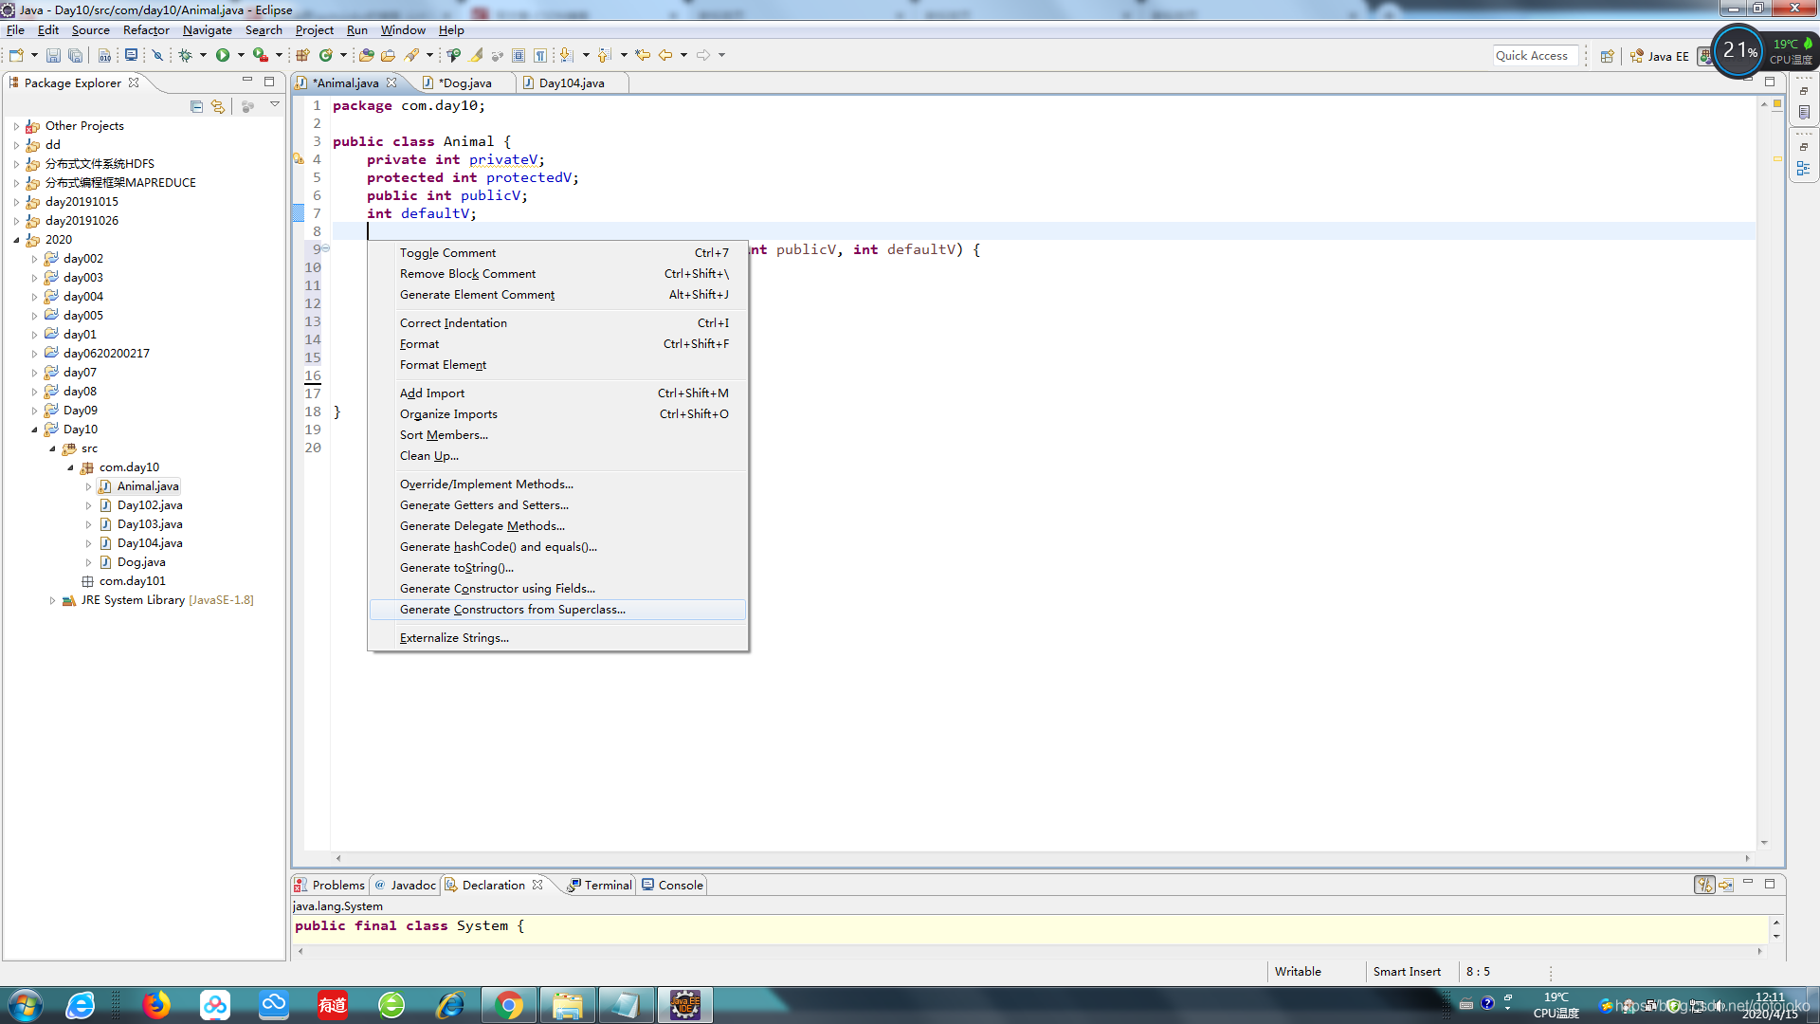
Task: Click the Smart Insert status entry
Action: pos(1407,972)
